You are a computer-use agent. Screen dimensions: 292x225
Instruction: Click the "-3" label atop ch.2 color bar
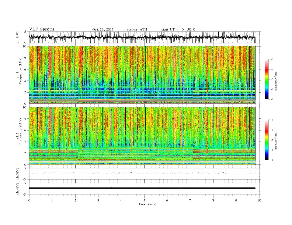coord(272,120)
